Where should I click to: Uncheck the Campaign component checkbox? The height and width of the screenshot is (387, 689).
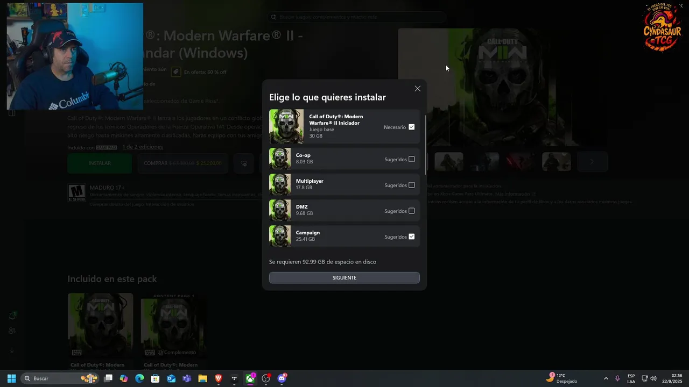(412, 236)
